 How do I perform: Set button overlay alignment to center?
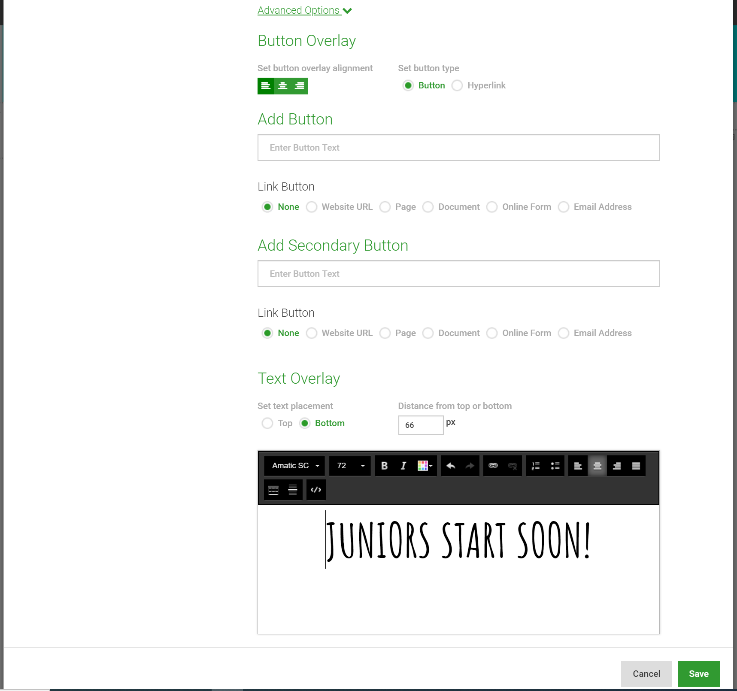(x=282, y=86)
